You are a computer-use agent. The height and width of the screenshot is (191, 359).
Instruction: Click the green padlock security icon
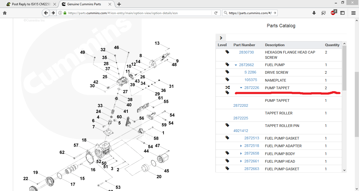pyautogui.click(x=65, y=13)
